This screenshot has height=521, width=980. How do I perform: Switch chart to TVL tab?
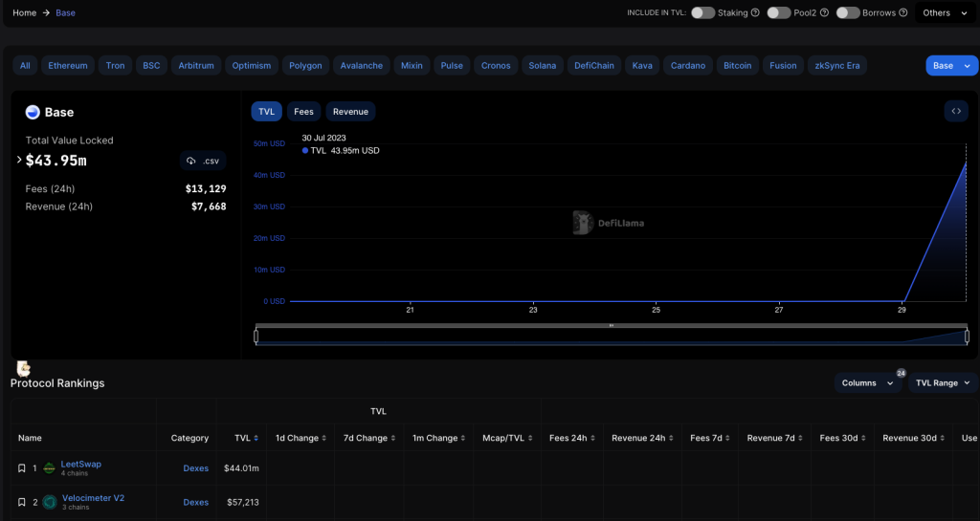[266, 112]
